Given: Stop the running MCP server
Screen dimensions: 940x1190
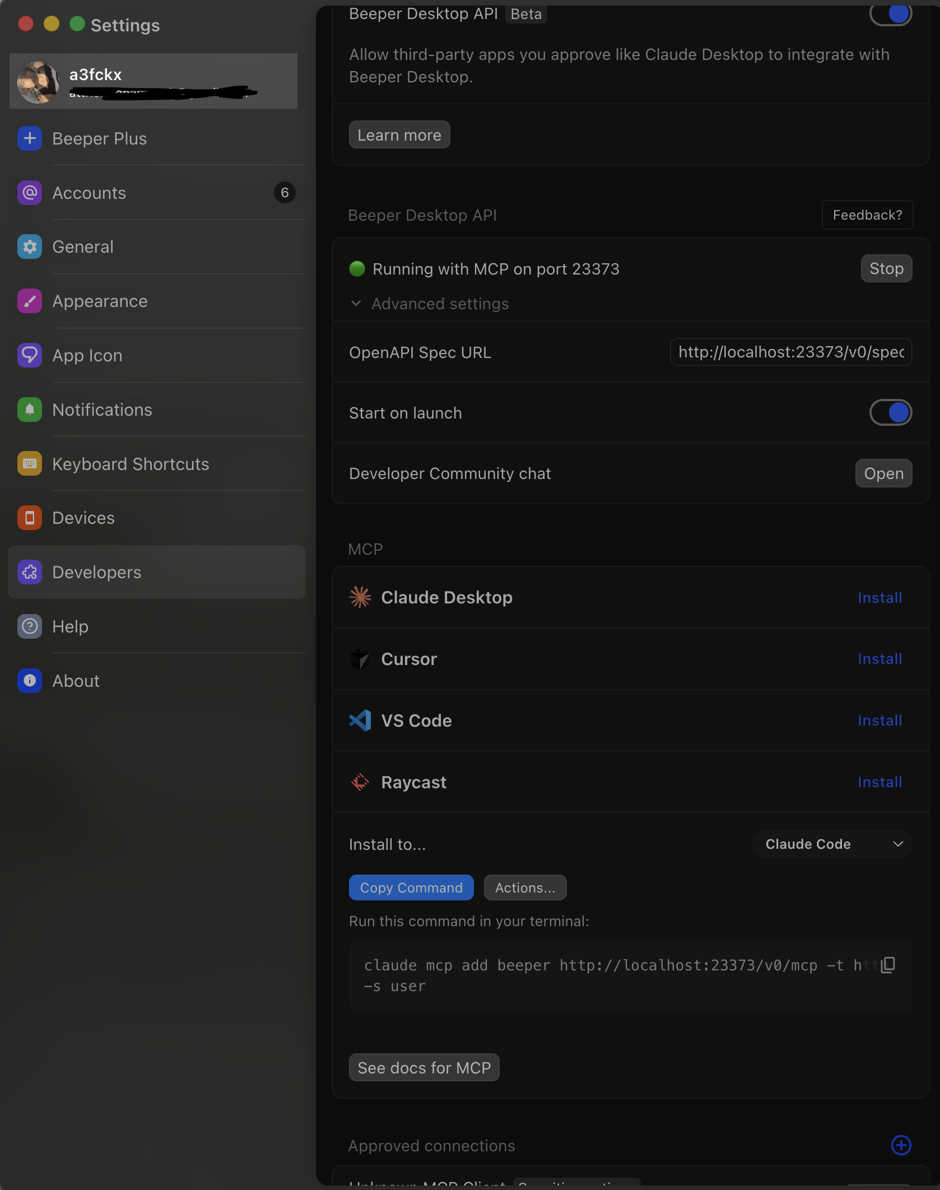Looking at the screenshot, I should pyautogui.click(x=886, y=268).
